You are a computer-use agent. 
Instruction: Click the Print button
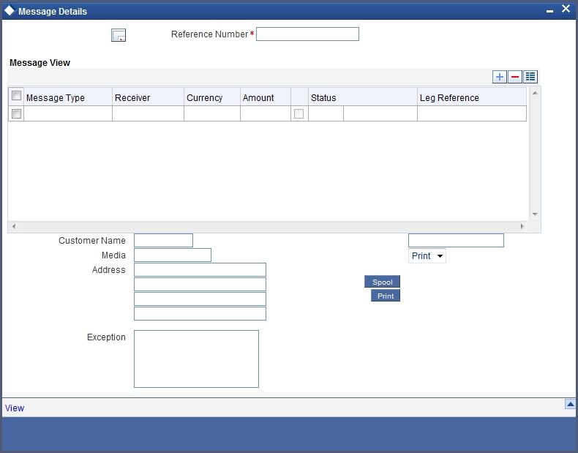[386, 296]
